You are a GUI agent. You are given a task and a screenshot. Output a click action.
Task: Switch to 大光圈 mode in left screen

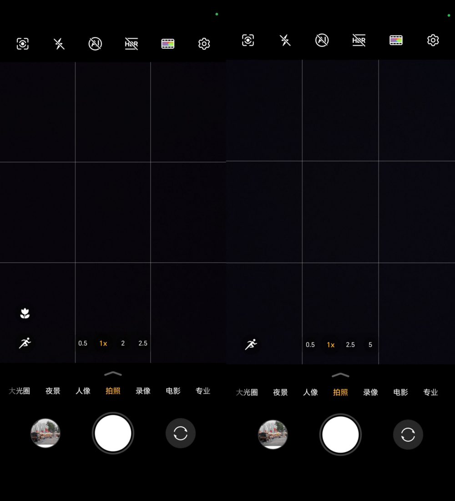19,391
